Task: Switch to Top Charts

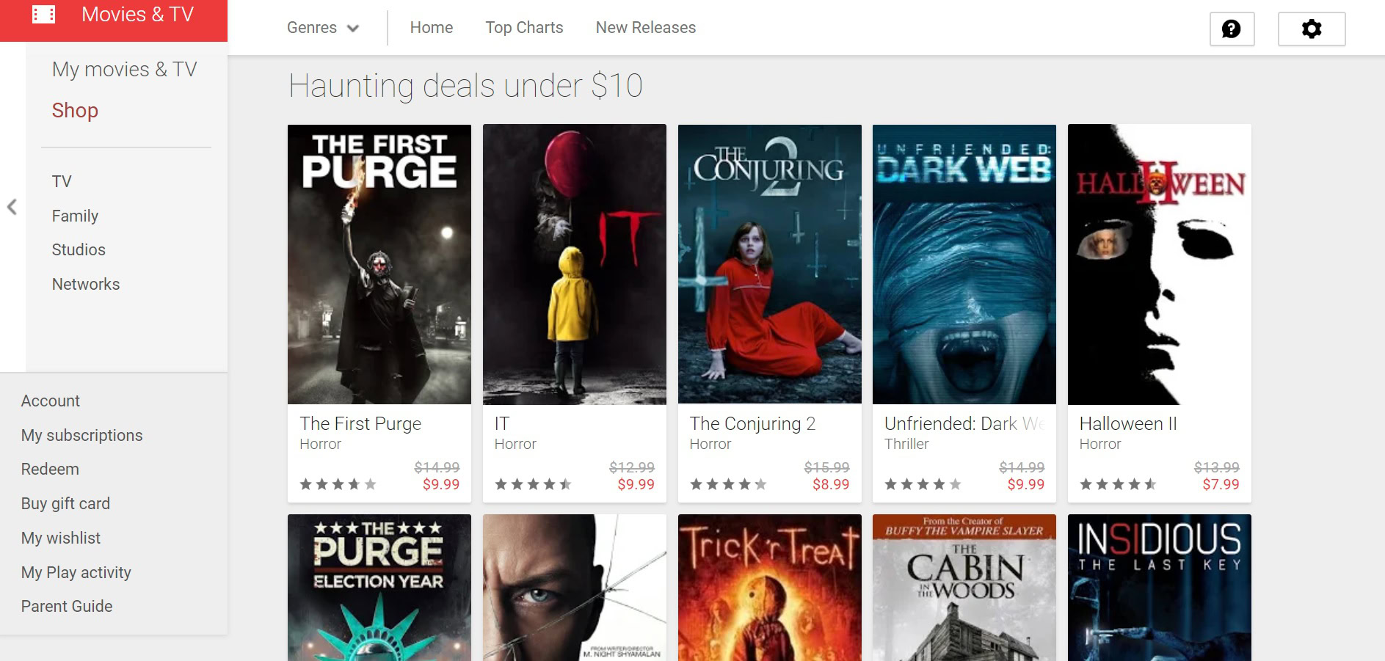Action: click(x=524, y=28)
